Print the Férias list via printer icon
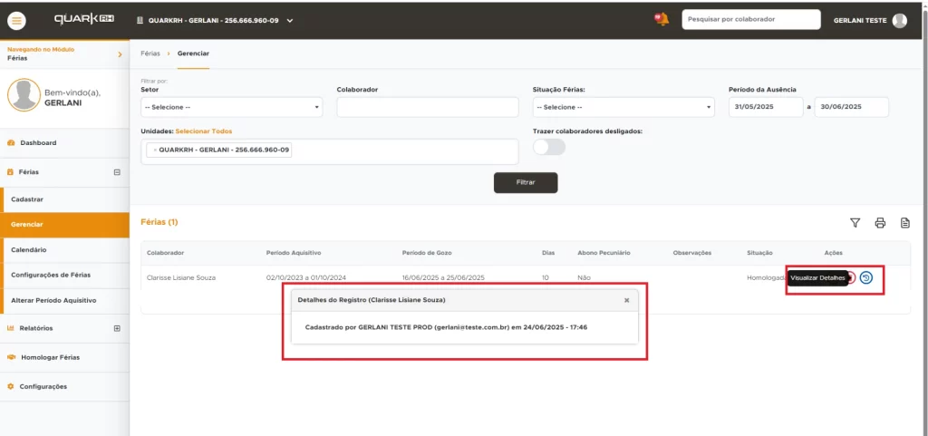Screen dimensions: 928x436 (x=879, y=223)
